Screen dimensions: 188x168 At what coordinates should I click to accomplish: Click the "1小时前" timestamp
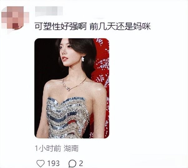(x=48, y=148)
